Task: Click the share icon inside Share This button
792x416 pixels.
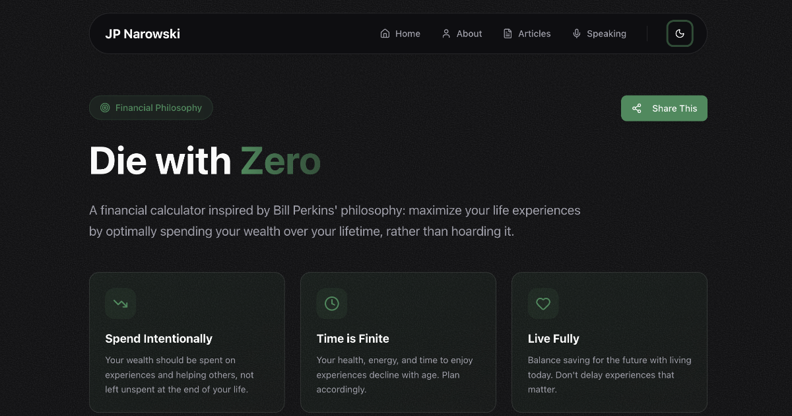Action: tap(636, 108)
